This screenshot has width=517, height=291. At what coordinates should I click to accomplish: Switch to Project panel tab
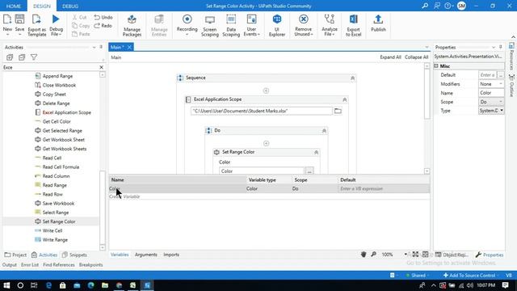[15, 255]
